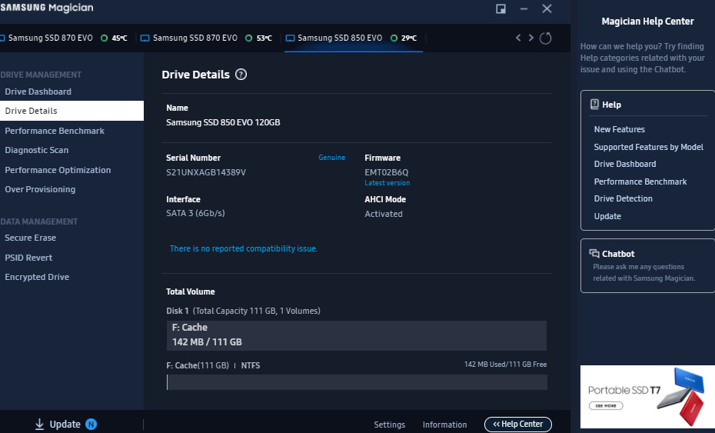Switch to Samsung SSD 870 EVO 53°C tab
Screen dimensions: 715x433
coord(206,38)
